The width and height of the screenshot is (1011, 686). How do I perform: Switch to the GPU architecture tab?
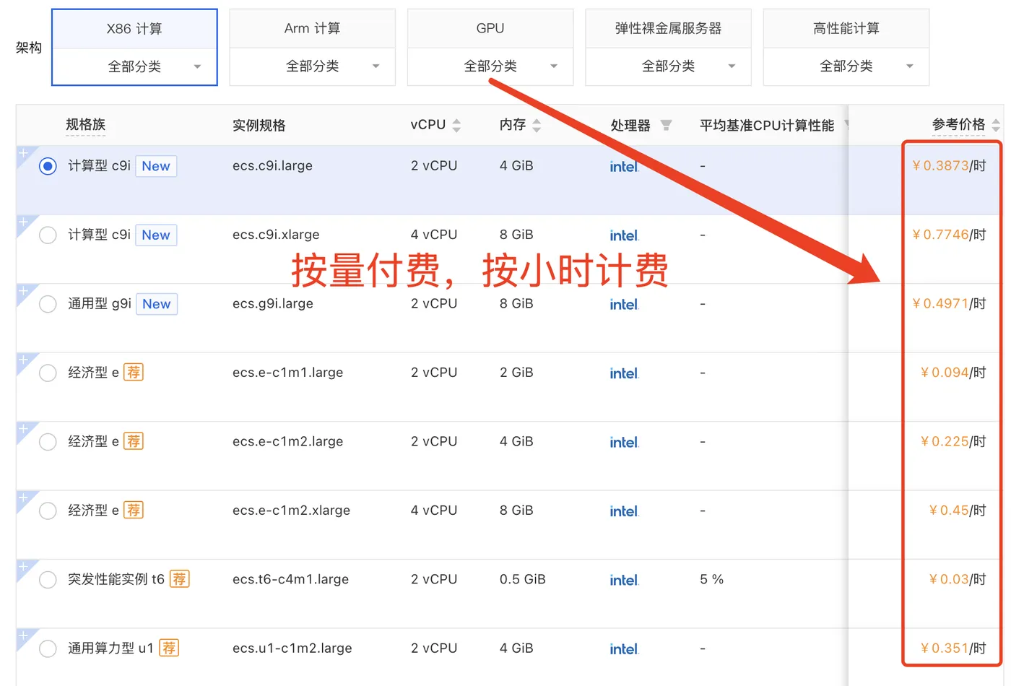(x=490, y=29)
